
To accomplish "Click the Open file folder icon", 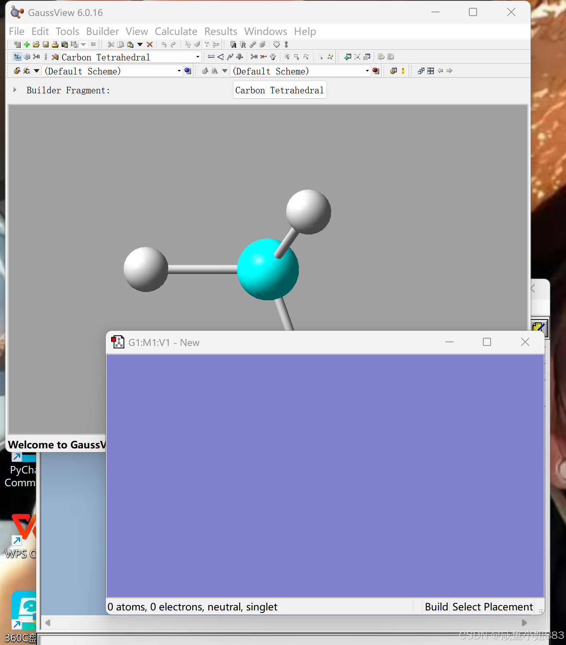I will coord(36,44).
